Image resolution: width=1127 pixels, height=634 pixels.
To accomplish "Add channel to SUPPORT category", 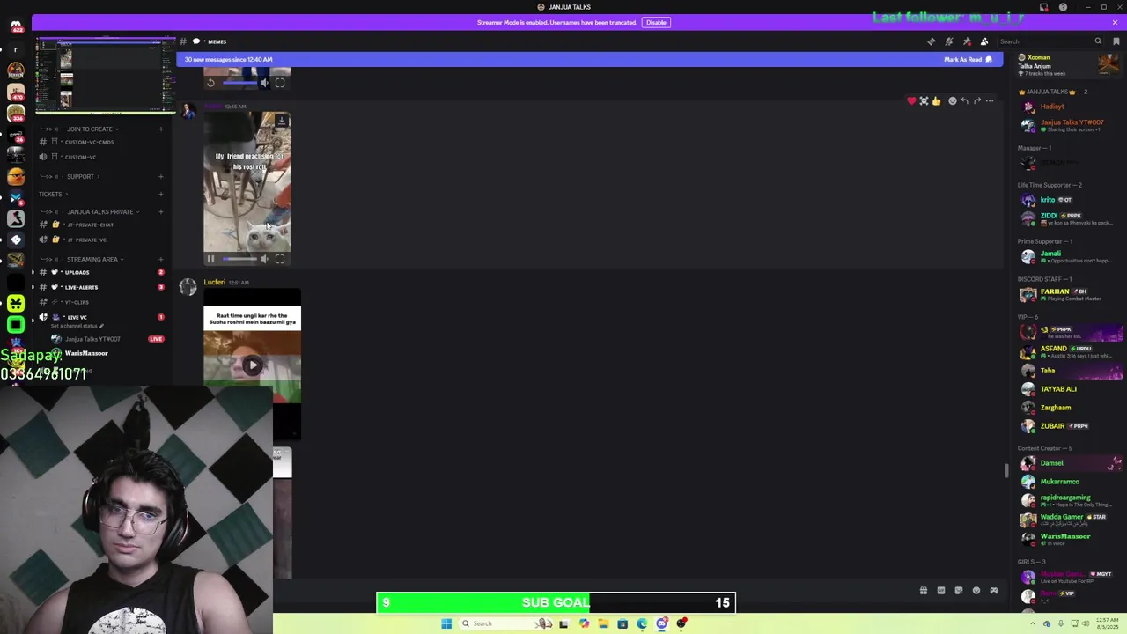I will [160, 176].
